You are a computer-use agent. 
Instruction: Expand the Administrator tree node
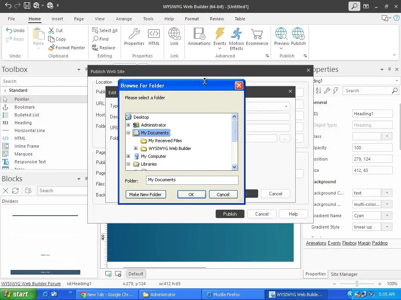pos(128,125)
